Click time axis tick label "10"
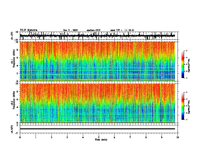200x154 pixels. [178, 137]
